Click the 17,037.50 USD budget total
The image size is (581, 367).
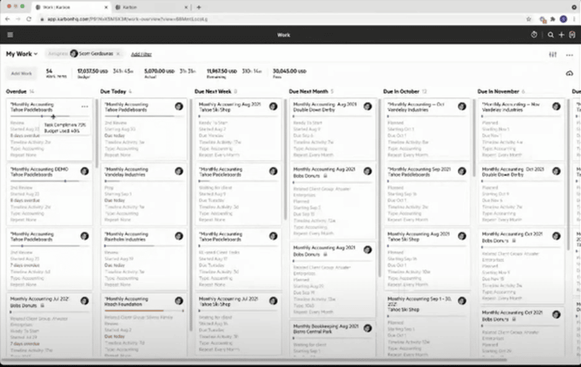(92, 71)
